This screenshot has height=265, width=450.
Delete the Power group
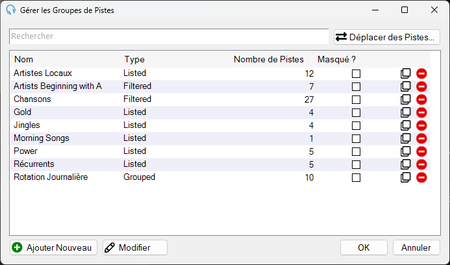pos(421,151)
